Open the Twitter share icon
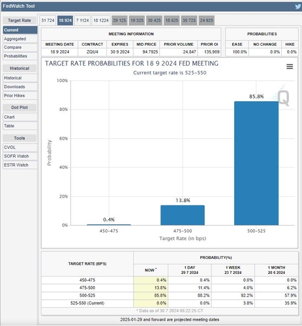This screenshot has width=302, height=326. click(x=298, y=7)
